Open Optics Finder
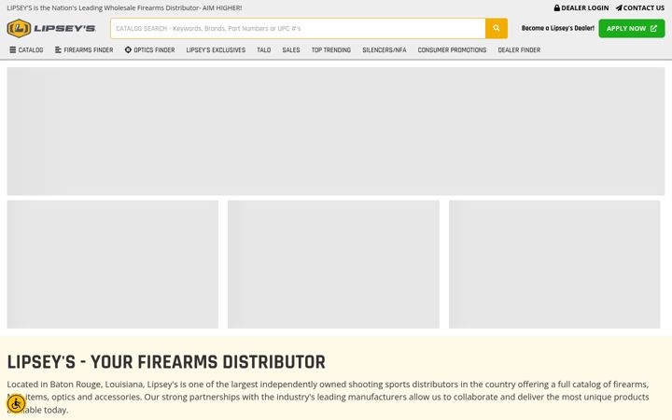672x420 pixels. (x=149, y=49)
